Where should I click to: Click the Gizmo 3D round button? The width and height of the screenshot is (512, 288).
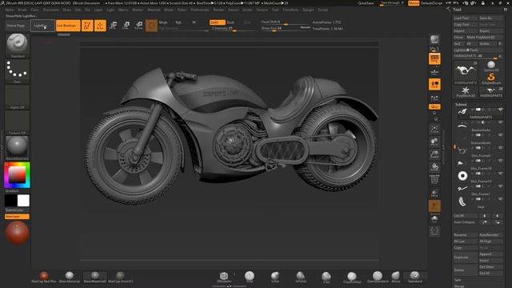point(151,26)
